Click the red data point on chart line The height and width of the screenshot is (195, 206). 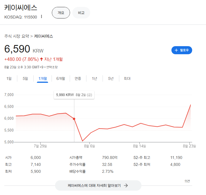pyautogui.click(x=74, y=119)
